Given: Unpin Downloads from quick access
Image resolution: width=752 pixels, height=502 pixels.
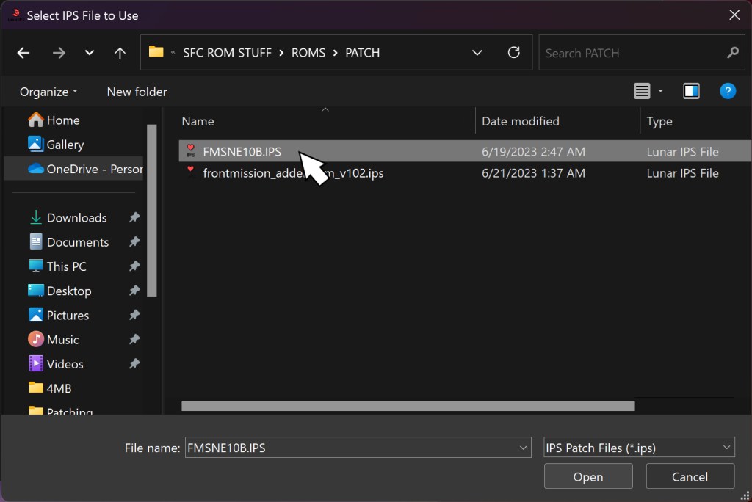Looking at the screenshot, I should pyautogui.click(x=134, y=218).
